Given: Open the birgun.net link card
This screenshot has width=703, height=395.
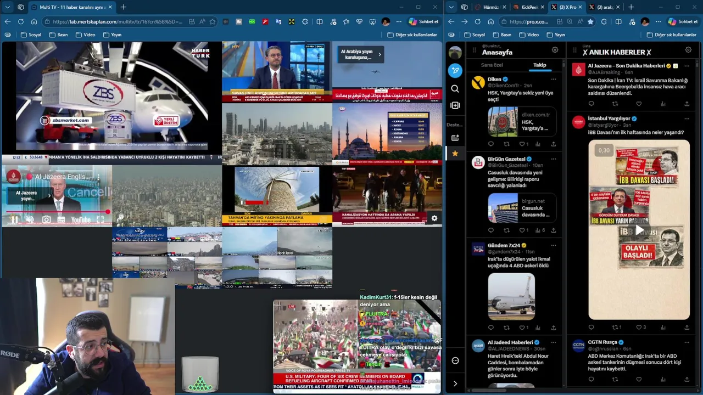Looking at the screenshot, I should [x=522, y=208].
